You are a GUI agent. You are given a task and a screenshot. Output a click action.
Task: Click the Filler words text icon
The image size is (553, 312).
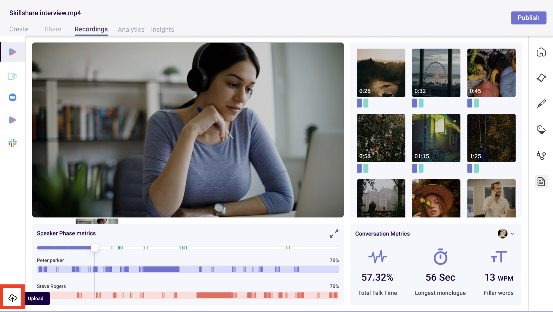click(x=498, y=257)
